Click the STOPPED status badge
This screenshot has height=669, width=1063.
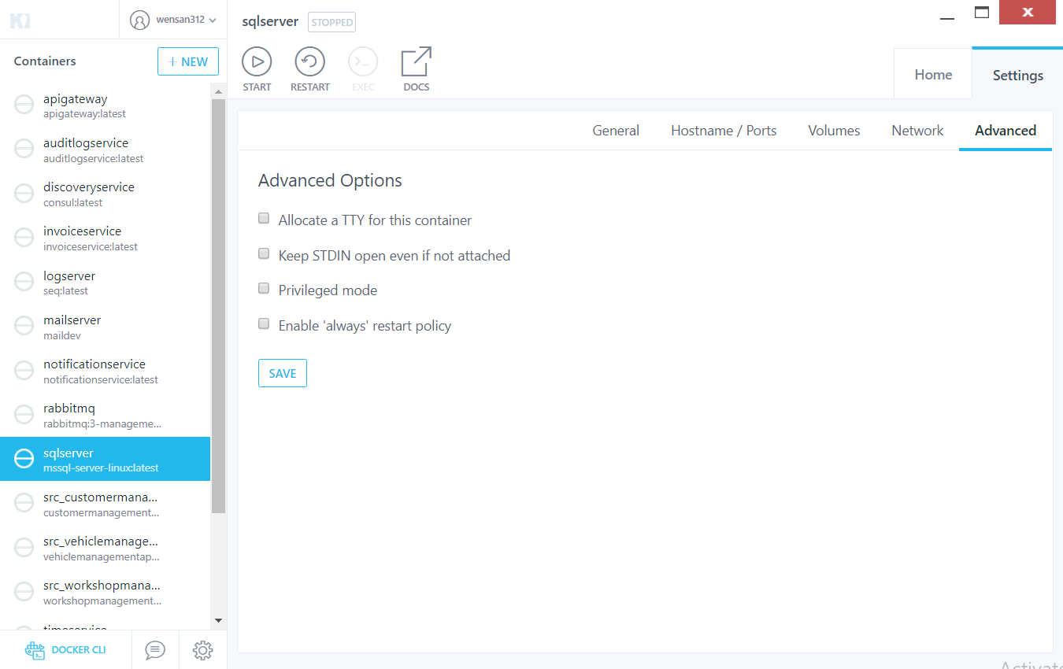[331, 22]
